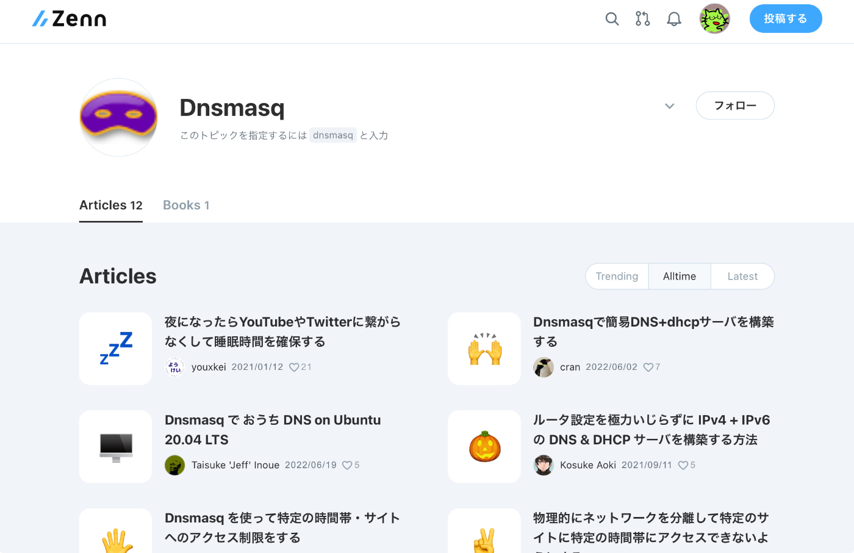
Task: Click cran's author avatar
Action: (544, 367)
